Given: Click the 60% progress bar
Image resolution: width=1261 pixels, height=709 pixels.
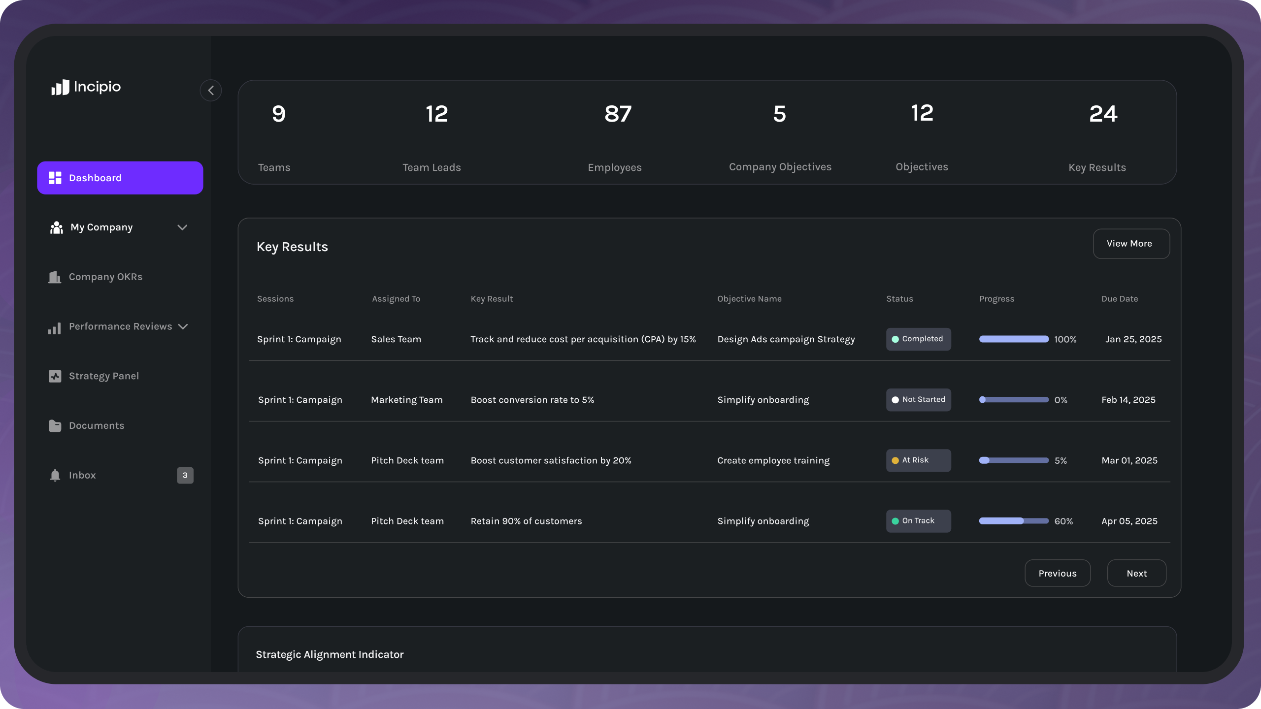Looking at the screenshot, I should click(x=1013, y=521).
